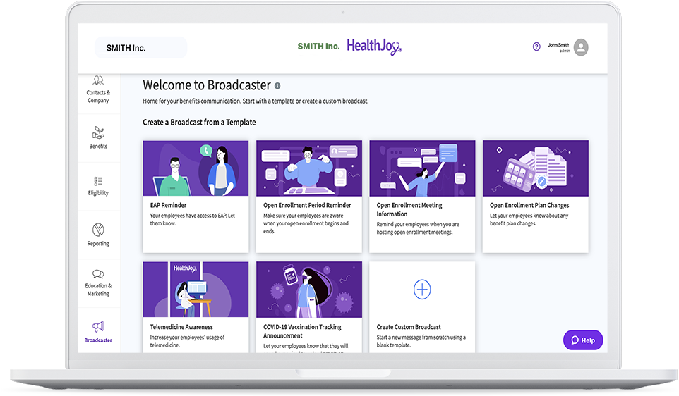Select the Reporting sidebar icon
This screenshot has height=396, width=679.
point(98,230)
